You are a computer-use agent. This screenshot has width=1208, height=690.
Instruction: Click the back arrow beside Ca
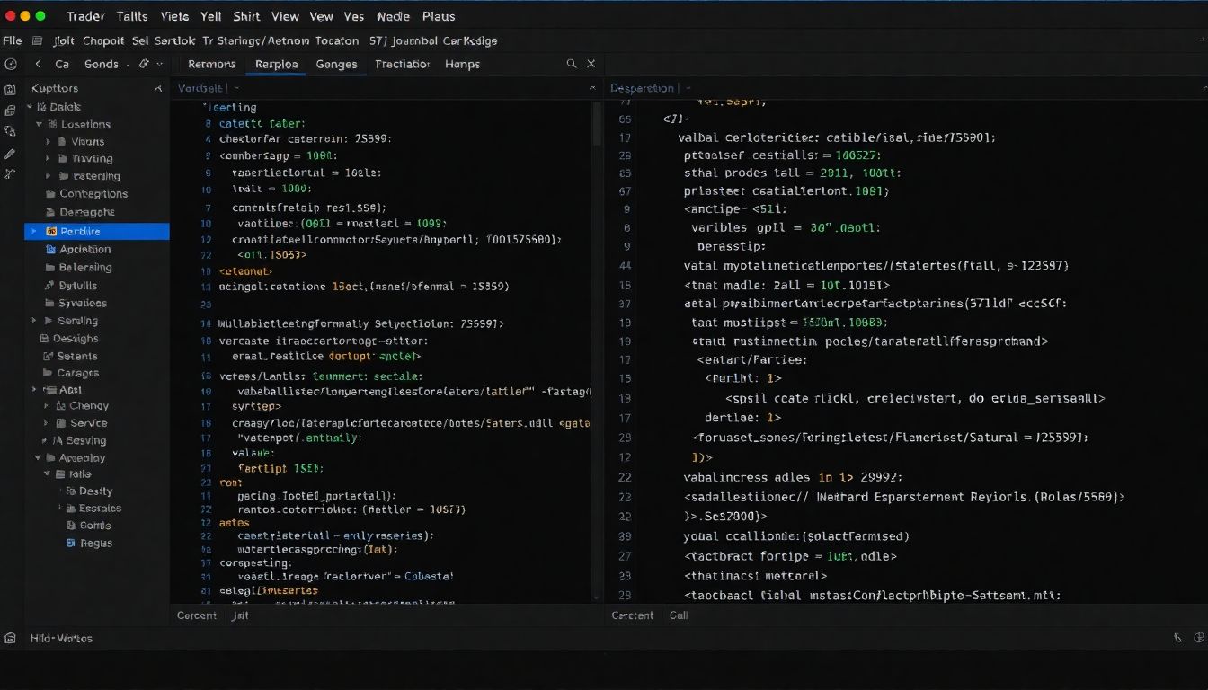[x=38, y=64]
